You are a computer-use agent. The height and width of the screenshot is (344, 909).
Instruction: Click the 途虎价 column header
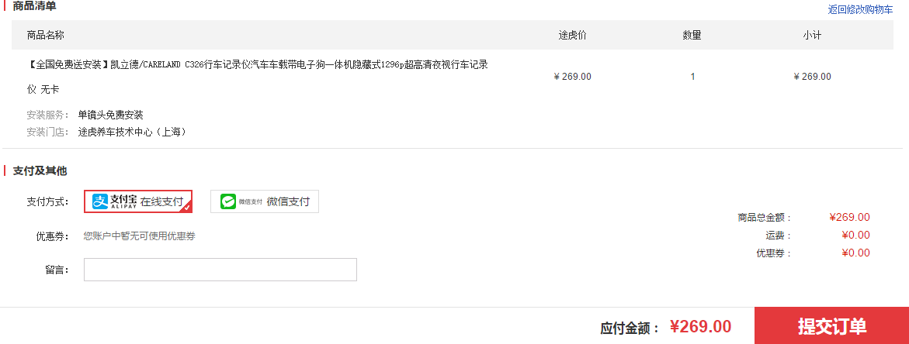[x=573, y=36]
